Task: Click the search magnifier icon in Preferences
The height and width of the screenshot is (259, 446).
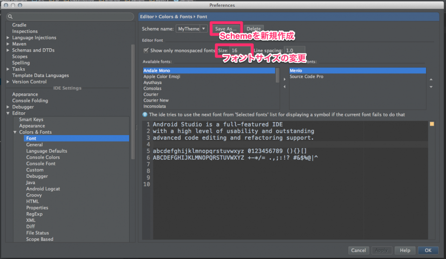Action: [10, 17]
